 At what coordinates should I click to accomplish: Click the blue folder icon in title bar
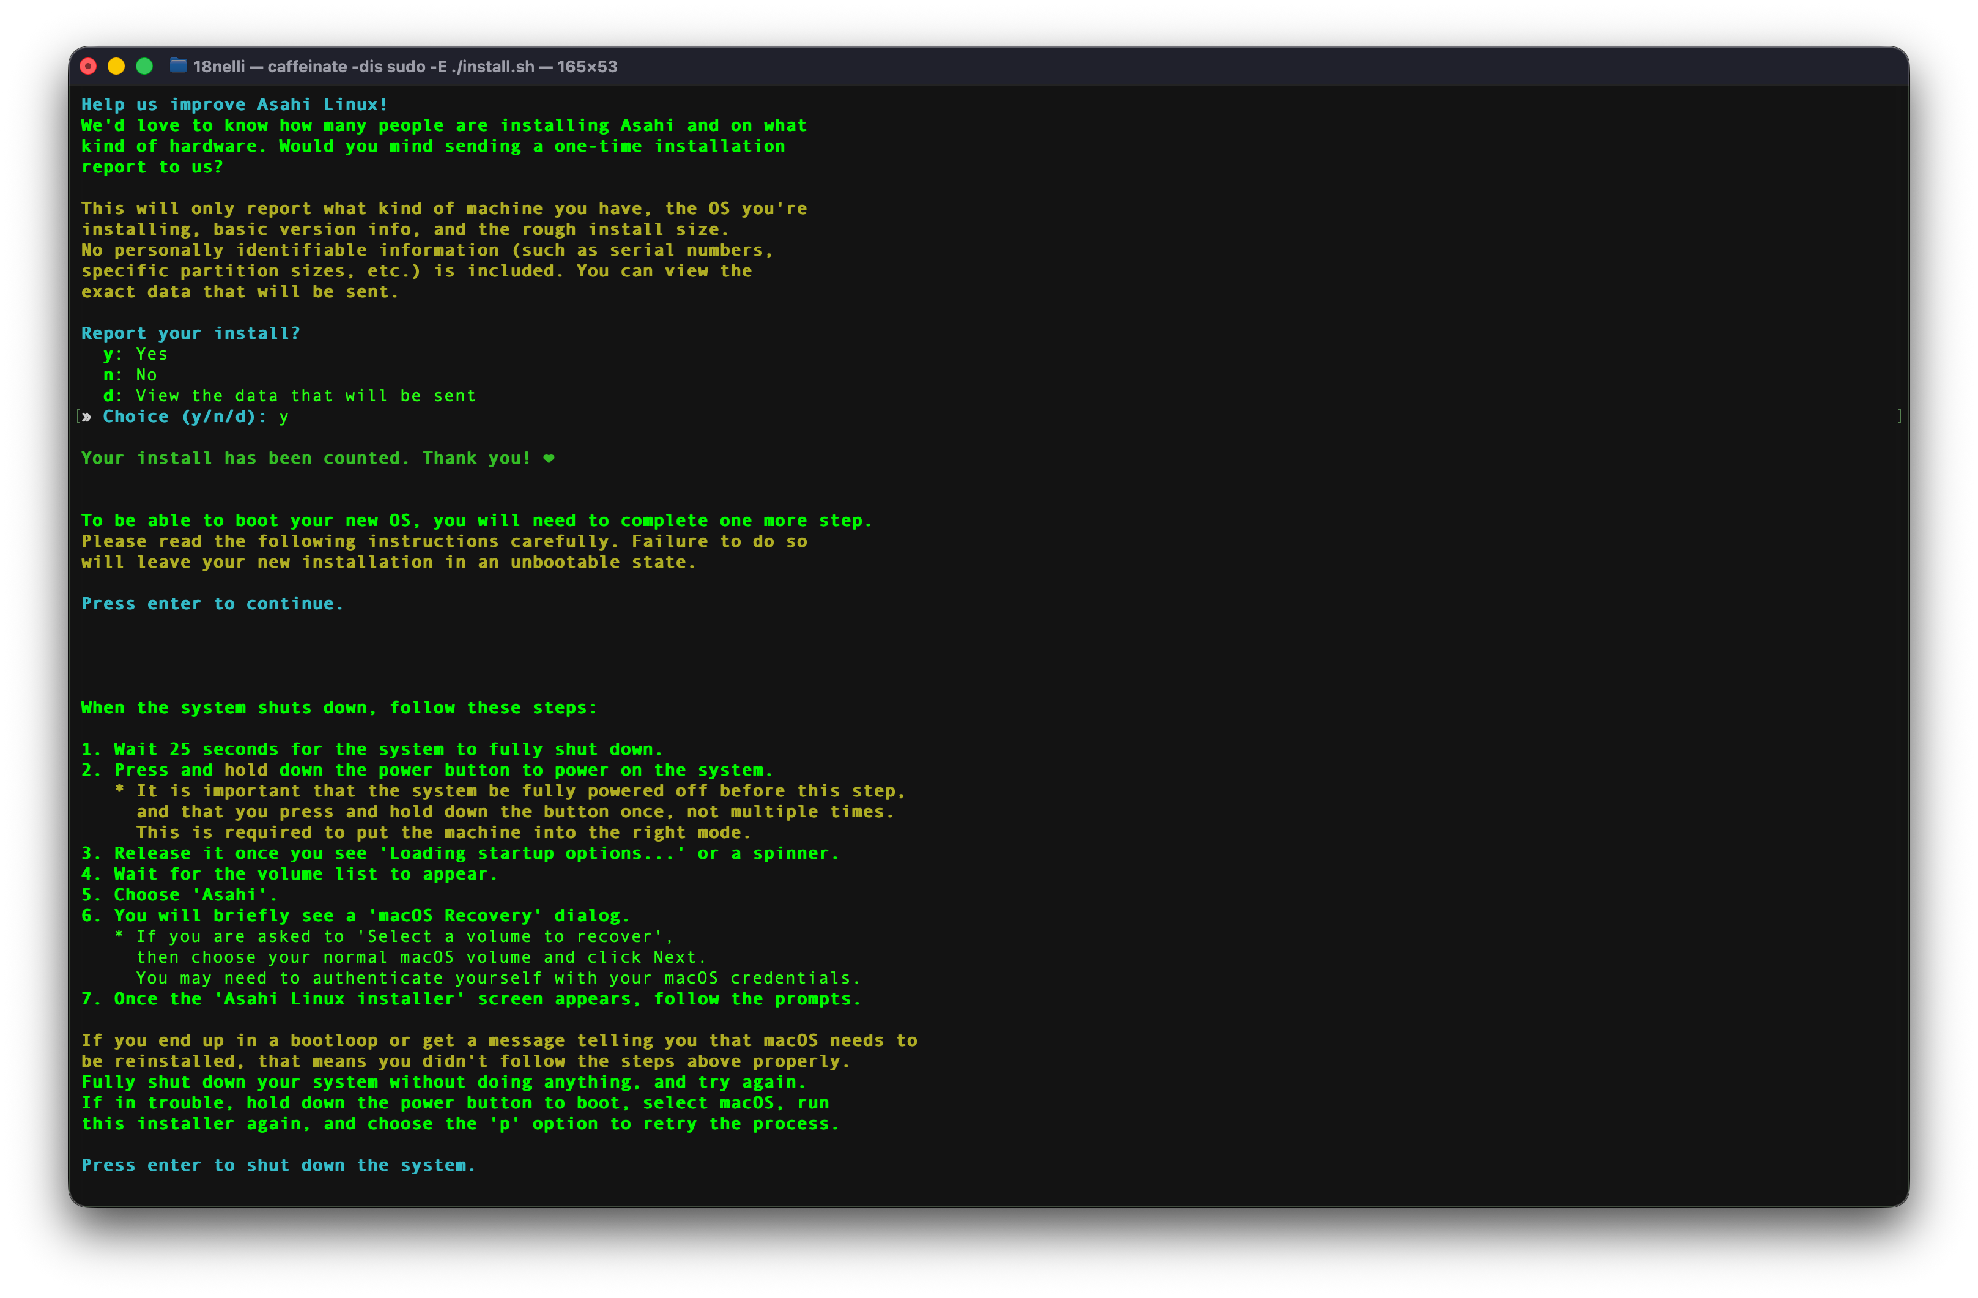(178, 65)
